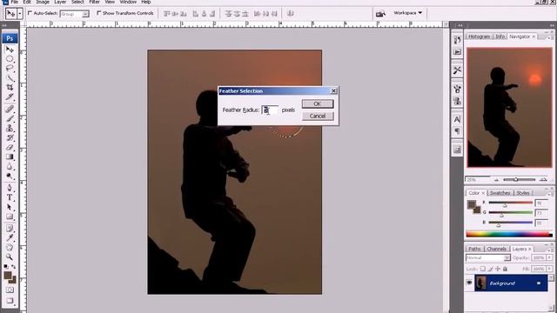This screenshot has height=313, width=557.
Task: Click the zoom out icon in Navigator
Action: 496,180
